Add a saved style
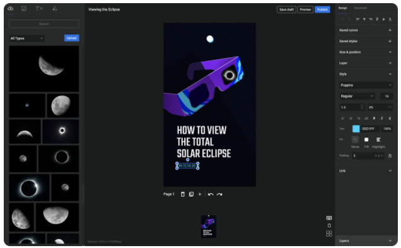Screen dimensions: 401x248 pyautogui.click(x=390, y=41)
